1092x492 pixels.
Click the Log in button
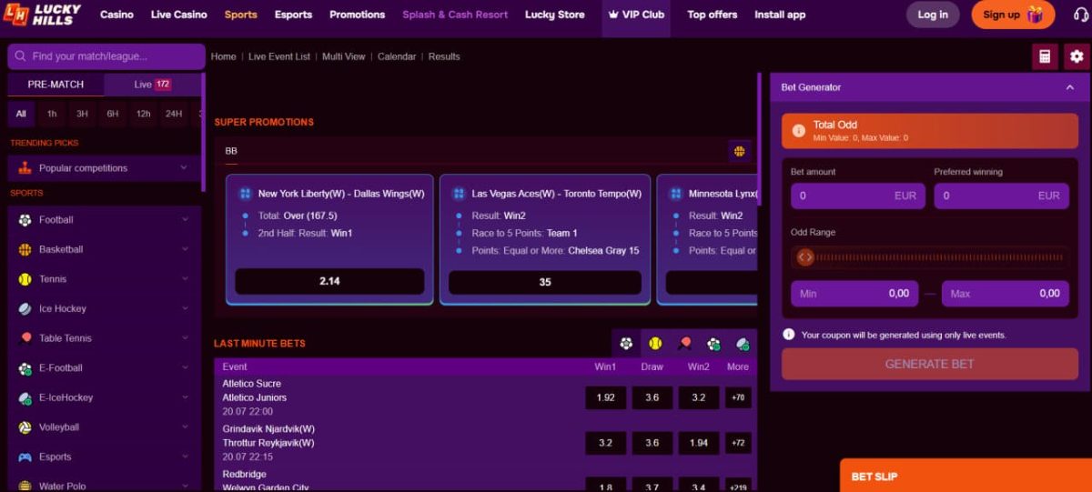coord(933,15)
